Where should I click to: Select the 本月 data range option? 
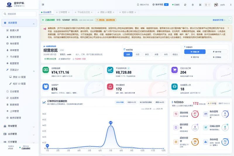click(166, 54)
